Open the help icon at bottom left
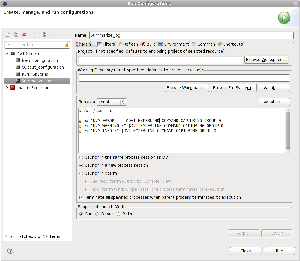Screen dimensions: 300x261 click(x=10, y=251)
